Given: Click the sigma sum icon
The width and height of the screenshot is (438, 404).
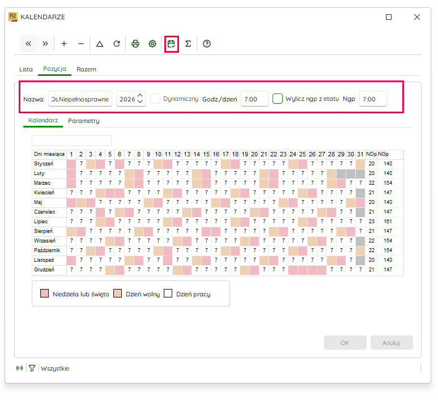Looking at the screenshot, I should (x=188, y=44).
